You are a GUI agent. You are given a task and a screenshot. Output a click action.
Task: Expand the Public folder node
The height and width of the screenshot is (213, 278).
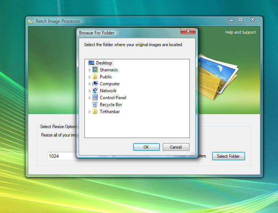[x=90, y=77]
